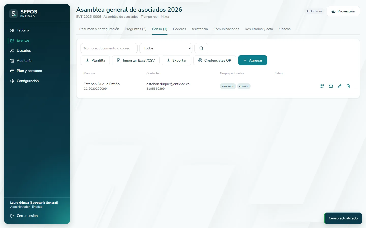Open Usuarios in the sidebar
Viewport: 366px width, 228px height.
click(37, 50)
